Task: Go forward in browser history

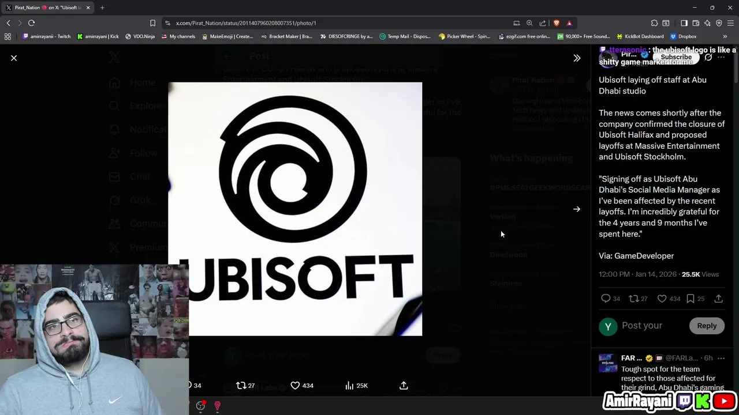Action: [x=20, y=23]
